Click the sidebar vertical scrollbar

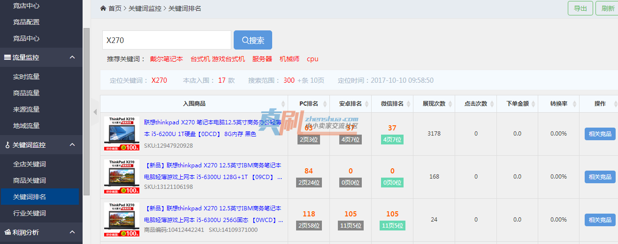(86, 111)
